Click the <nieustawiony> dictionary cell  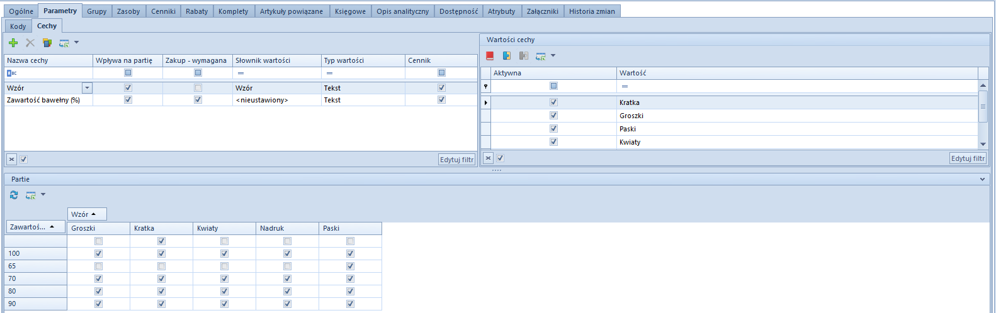[x=276, y=100]
